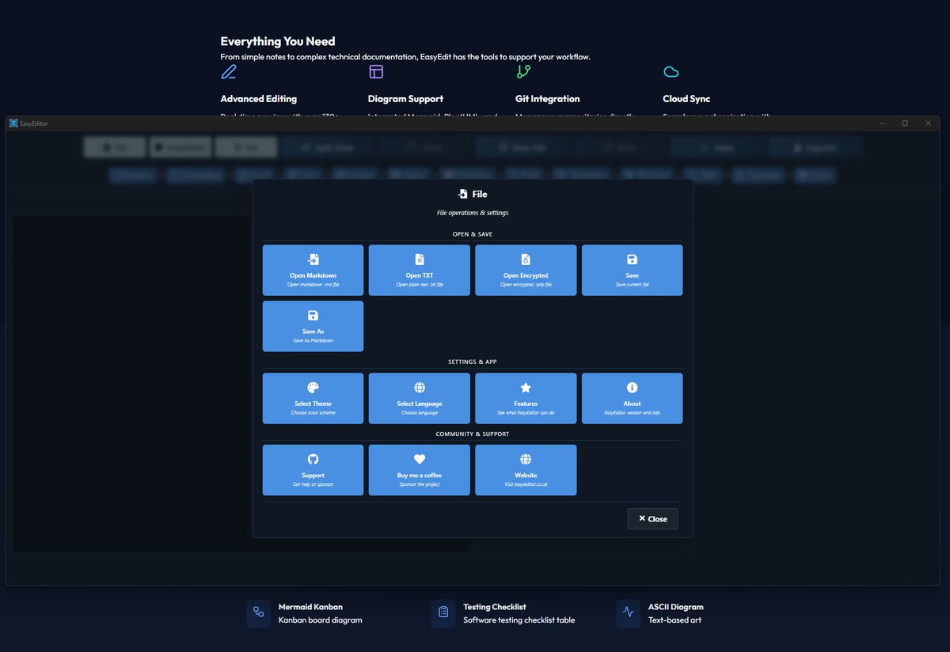Minimize the EasyEditor window

[882, 123]
